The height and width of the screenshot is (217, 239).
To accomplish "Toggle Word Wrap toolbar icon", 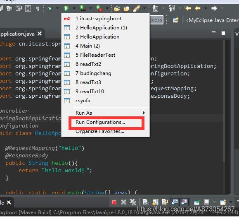I will 19,8.
